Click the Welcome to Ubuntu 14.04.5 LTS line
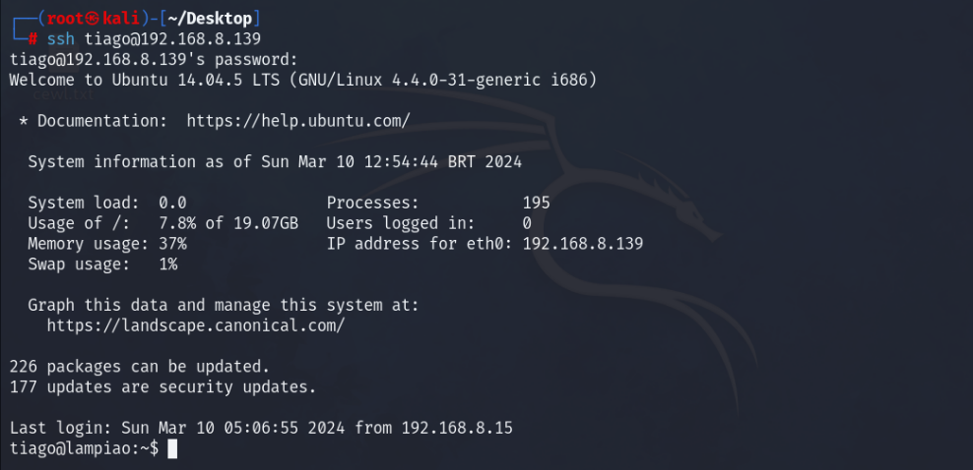The width and height of the screenshot is (973, 470). [x=302, y=80]
